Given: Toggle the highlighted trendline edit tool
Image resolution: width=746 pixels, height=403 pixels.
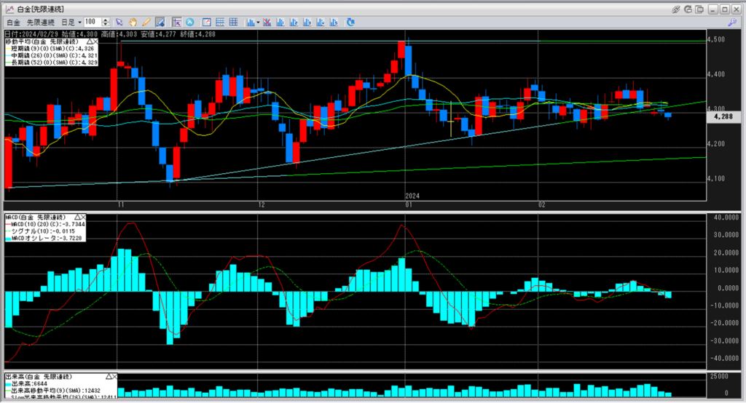Looking at the screenshot, I should (x=160, y=23).
